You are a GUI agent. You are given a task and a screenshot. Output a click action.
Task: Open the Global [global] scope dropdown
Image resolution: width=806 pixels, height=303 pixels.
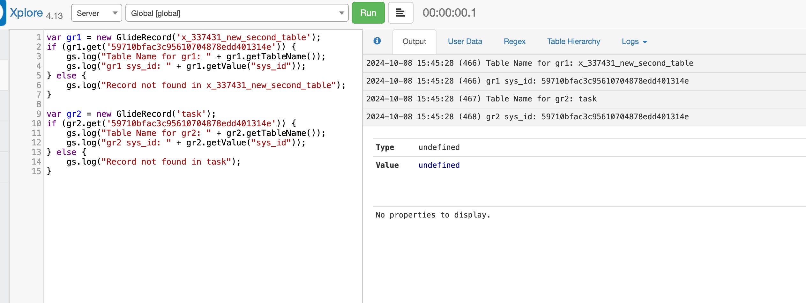237,13
